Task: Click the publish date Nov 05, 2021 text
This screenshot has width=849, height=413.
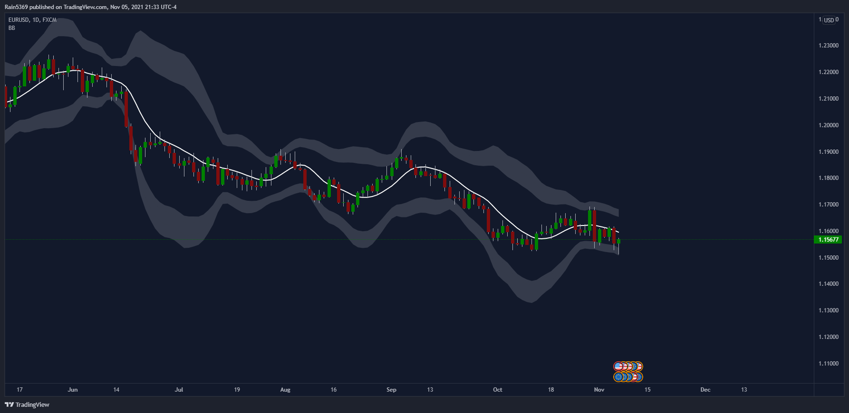Action: click(127, 7)
